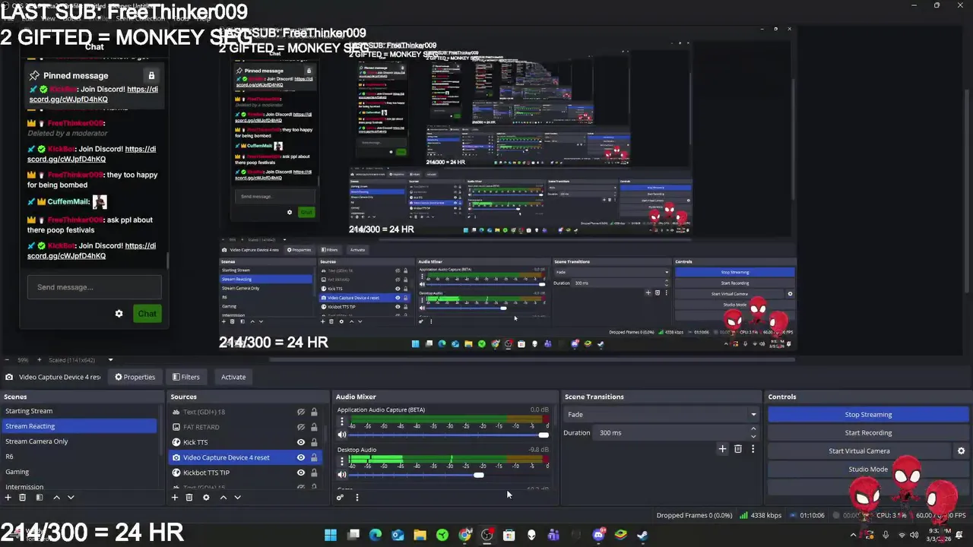Open Discord from the taskbar

598,535
